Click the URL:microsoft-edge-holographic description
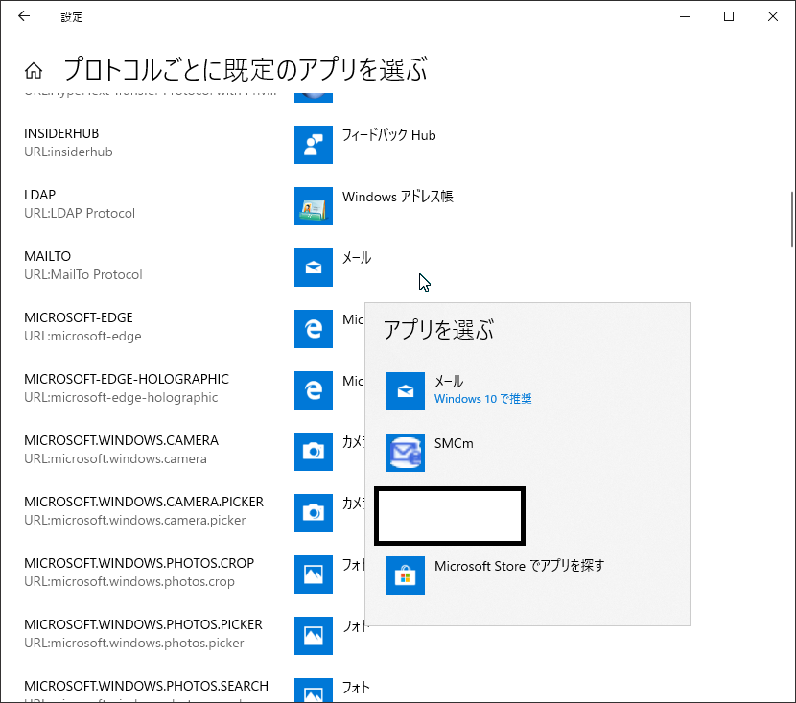Image resolution: width=796 pixels, height=703 pixels. 121,397
